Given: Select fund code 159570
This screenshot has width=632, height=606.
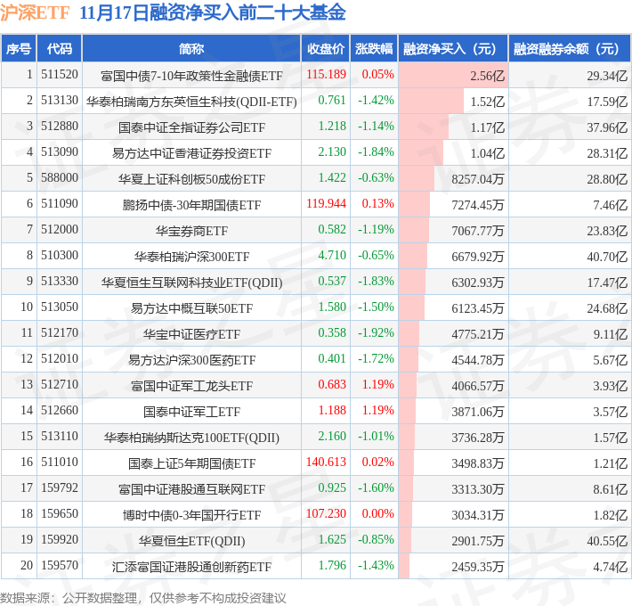Looking at the screenshot, I should 60,565.
